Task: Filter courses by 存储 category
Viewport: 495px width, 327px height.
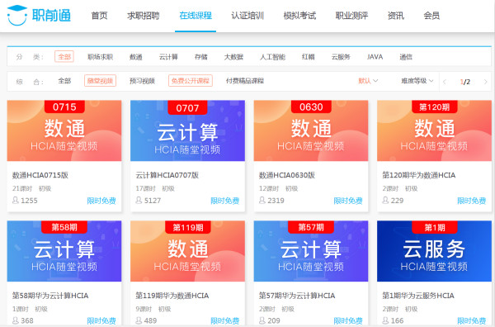Action: 201,57
